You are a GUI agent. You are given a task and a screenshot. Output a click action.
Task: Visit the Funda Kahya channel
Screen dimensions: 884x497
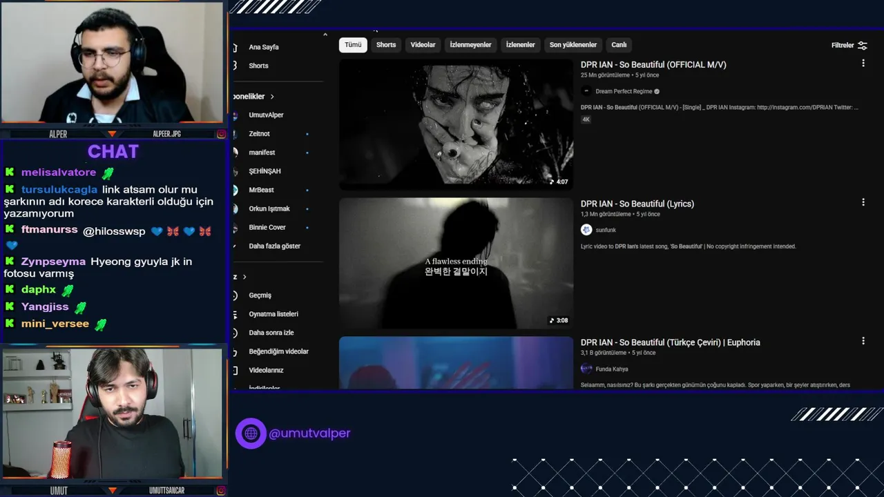tap(612, 369)
